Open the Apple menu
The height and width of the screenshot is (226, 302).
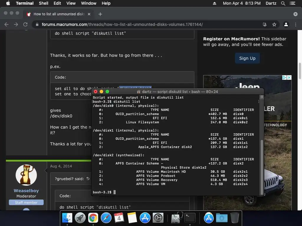coord(8,3)
